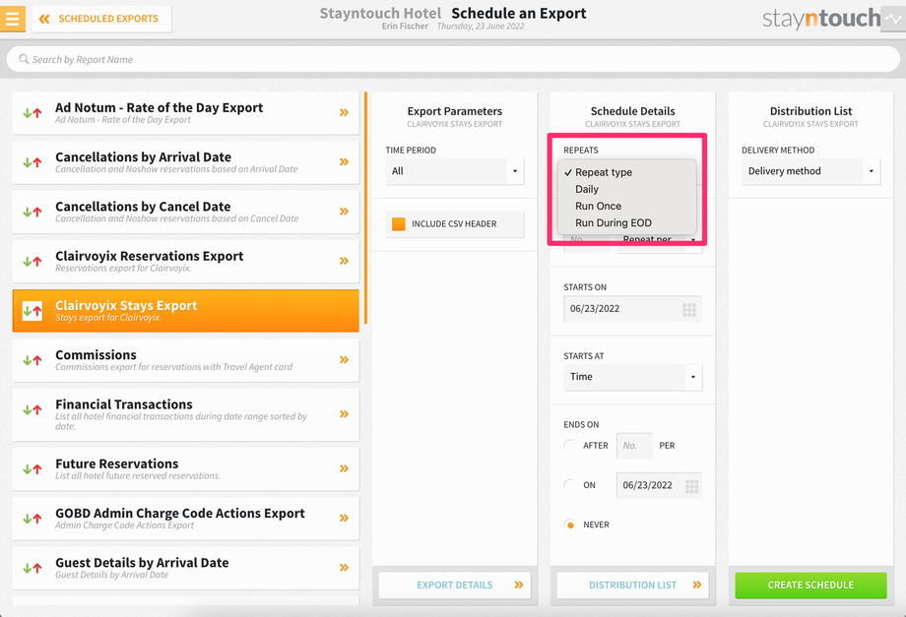Click export arrows icon for Cancellations by Arrival Date

[x=32, y=162]
